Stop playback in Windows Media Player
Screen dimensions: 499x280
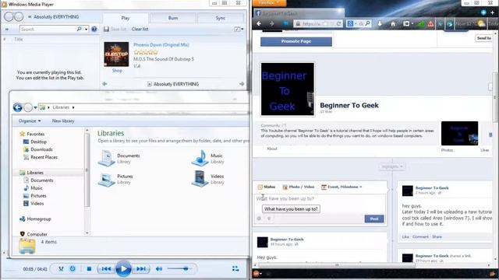coord(89,269)
